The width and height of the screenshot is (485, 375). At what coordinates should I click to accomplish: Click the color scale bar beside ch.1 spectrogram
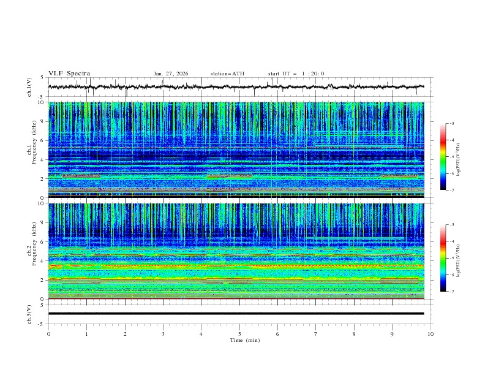[x=443, y=157]
